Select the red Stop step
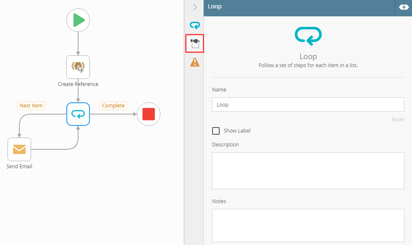Viewport: 412px width, 245px height. 149,114
